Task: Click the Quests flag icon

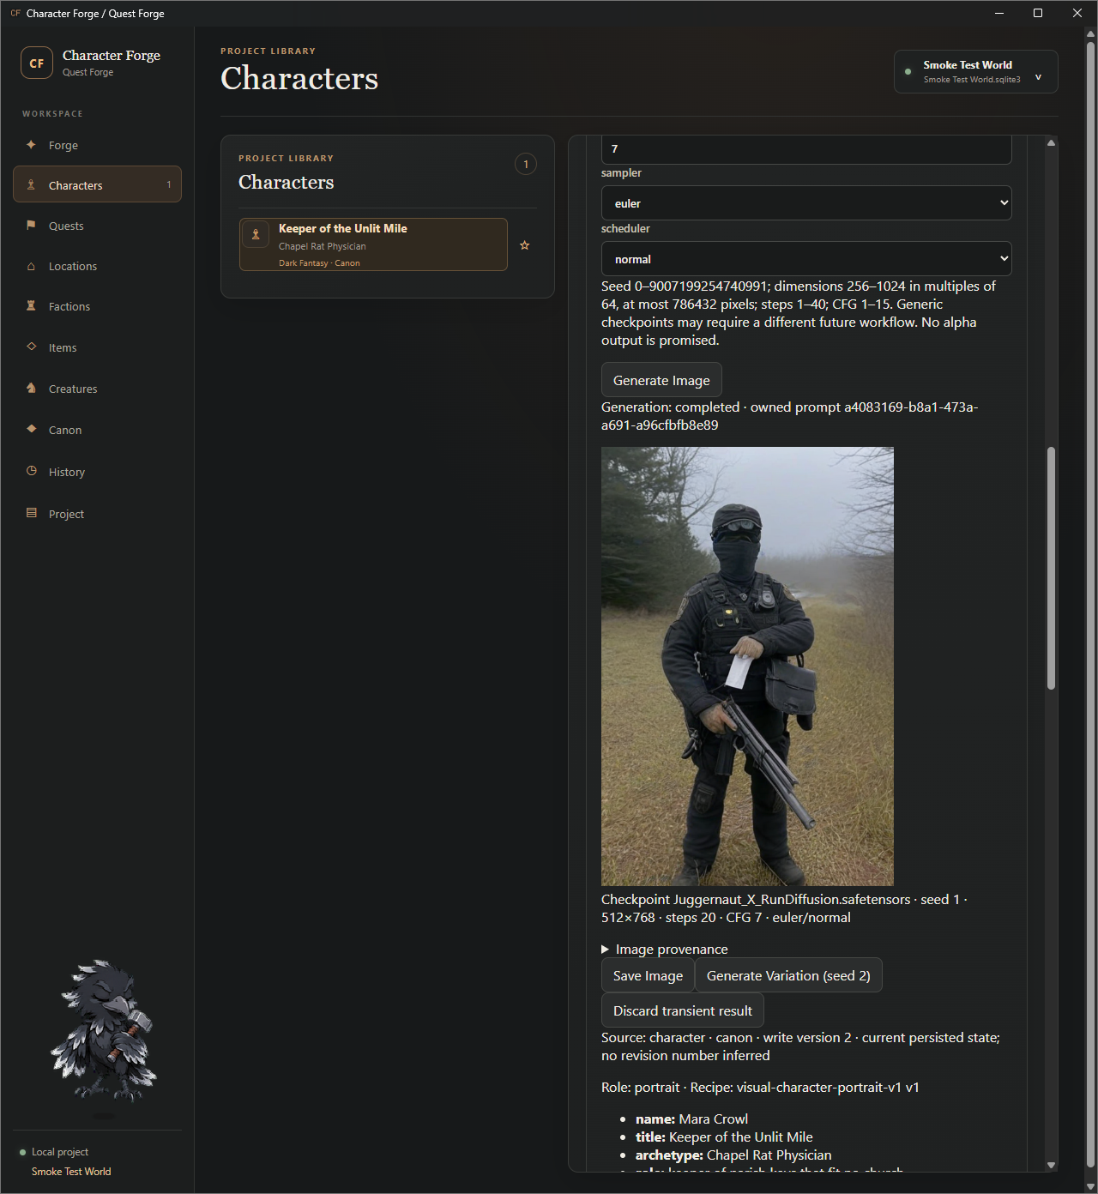Action: tap(31, 225)
